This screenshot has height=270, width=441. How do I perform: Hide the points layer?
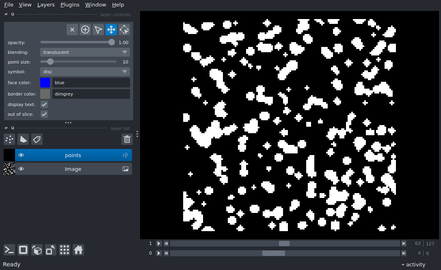[21, 155]
